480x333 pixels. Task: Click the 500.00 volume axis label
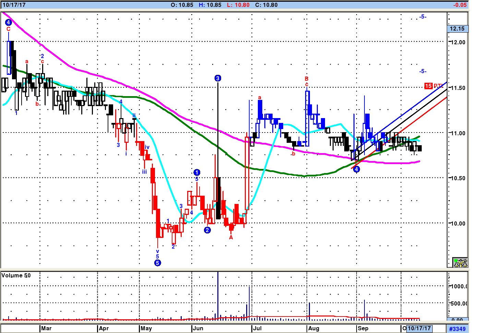click(459, 303)
